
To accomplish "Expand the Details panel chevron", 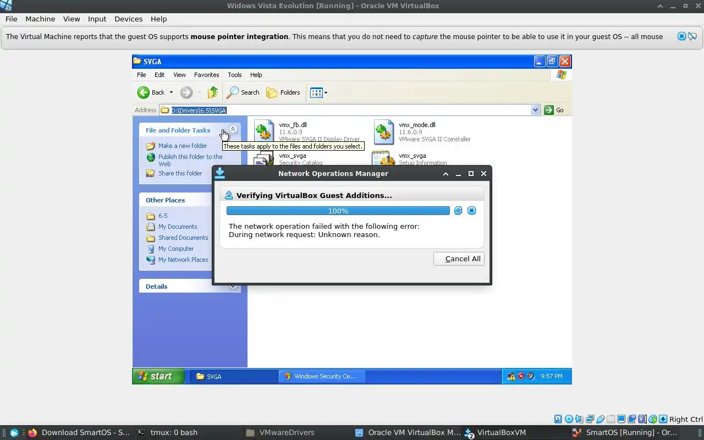I will pyautogui.click(x=233, y=286).
